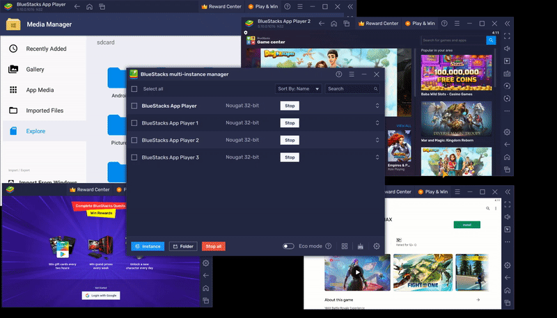Open hamburger menu in App Player 2 title bar
The image size is (557, 318).
457,24
